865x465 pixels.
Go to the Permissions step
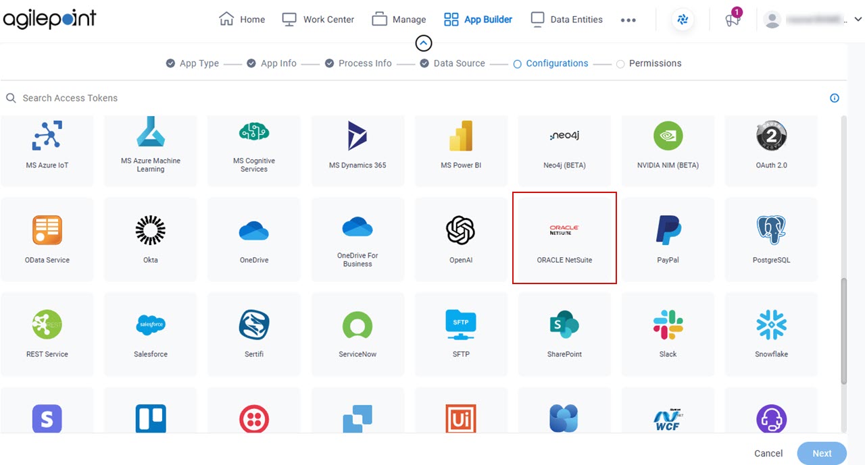[x=649, y=63]
